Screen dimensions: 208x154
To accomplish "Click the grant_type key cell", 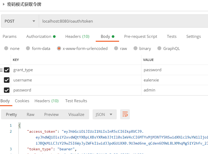I will tap(76, 70).
